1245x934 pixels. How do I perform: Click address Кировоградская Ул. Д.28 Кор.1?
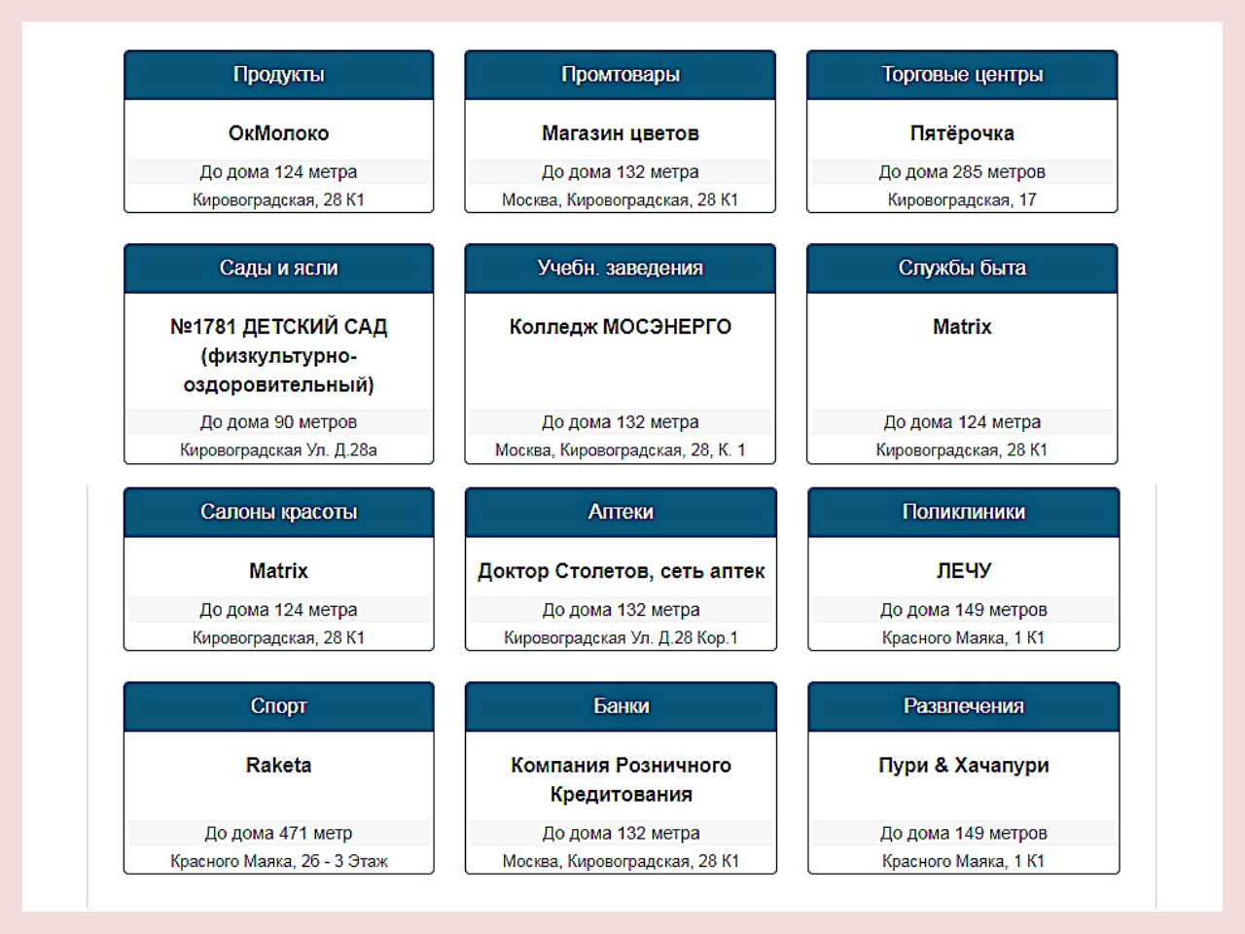[621, 638]
